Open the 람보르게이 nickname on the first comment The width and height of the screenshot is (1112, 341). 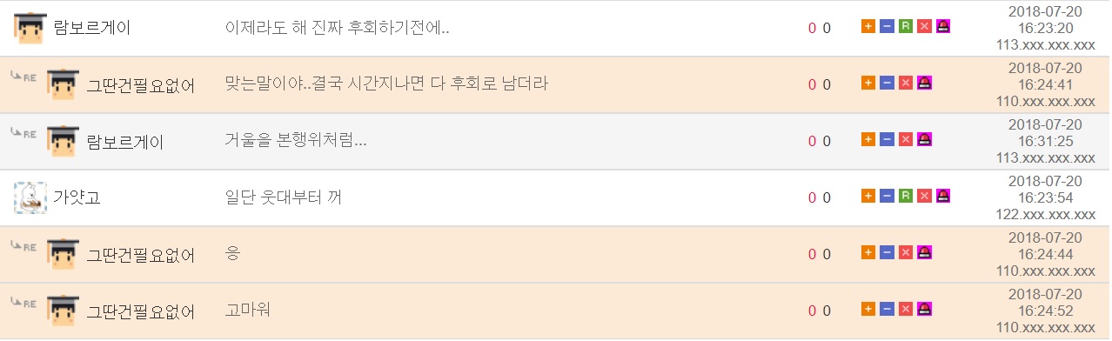tap(91, 28)
